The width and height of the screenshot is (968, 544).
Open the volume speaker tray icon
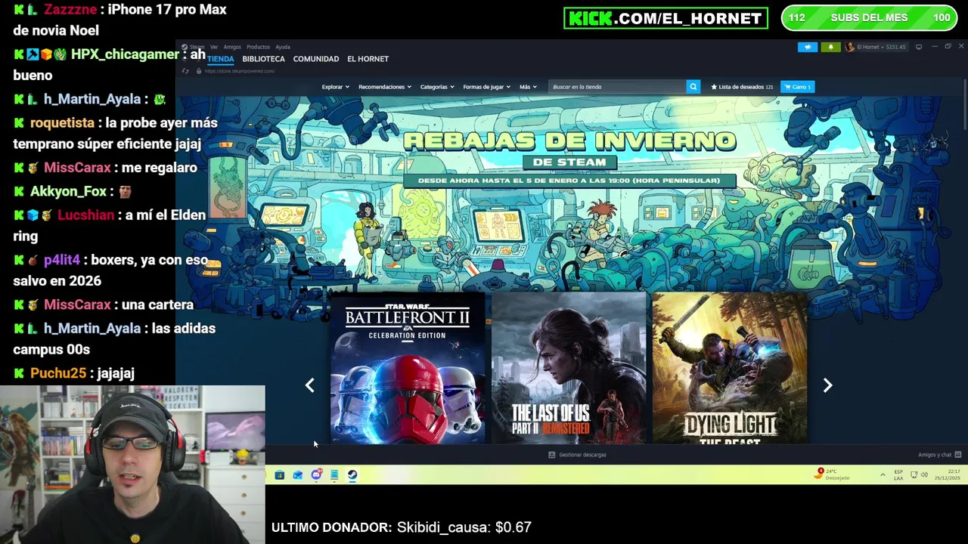click(924, 475)
